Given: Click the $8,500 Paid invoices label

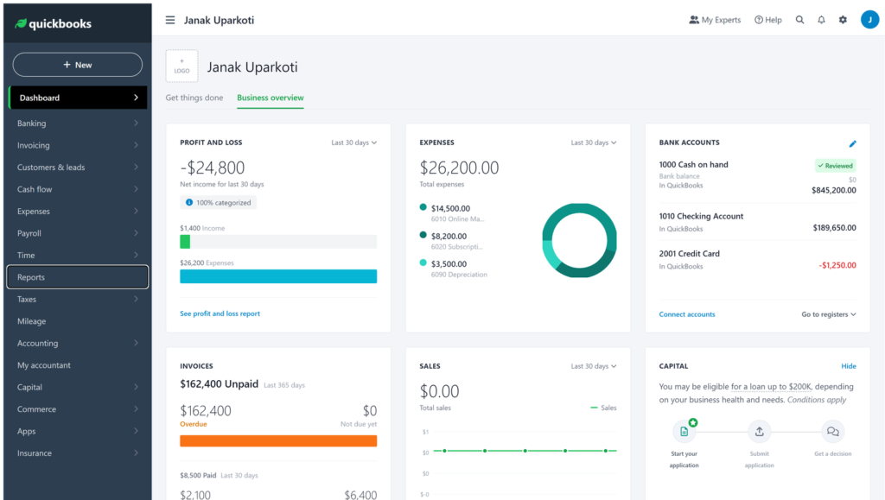Looking at the screenshot, I should pyautogui.click(x=198, y=475).
